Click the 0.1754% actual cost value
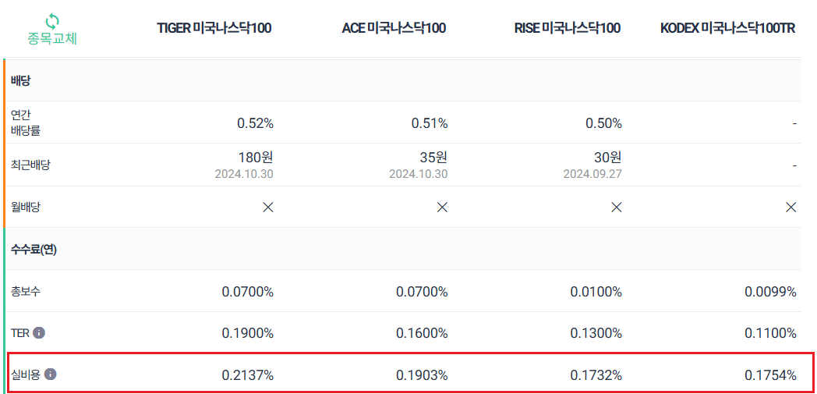This screenshot has width=817, height=394. (771, 375)
